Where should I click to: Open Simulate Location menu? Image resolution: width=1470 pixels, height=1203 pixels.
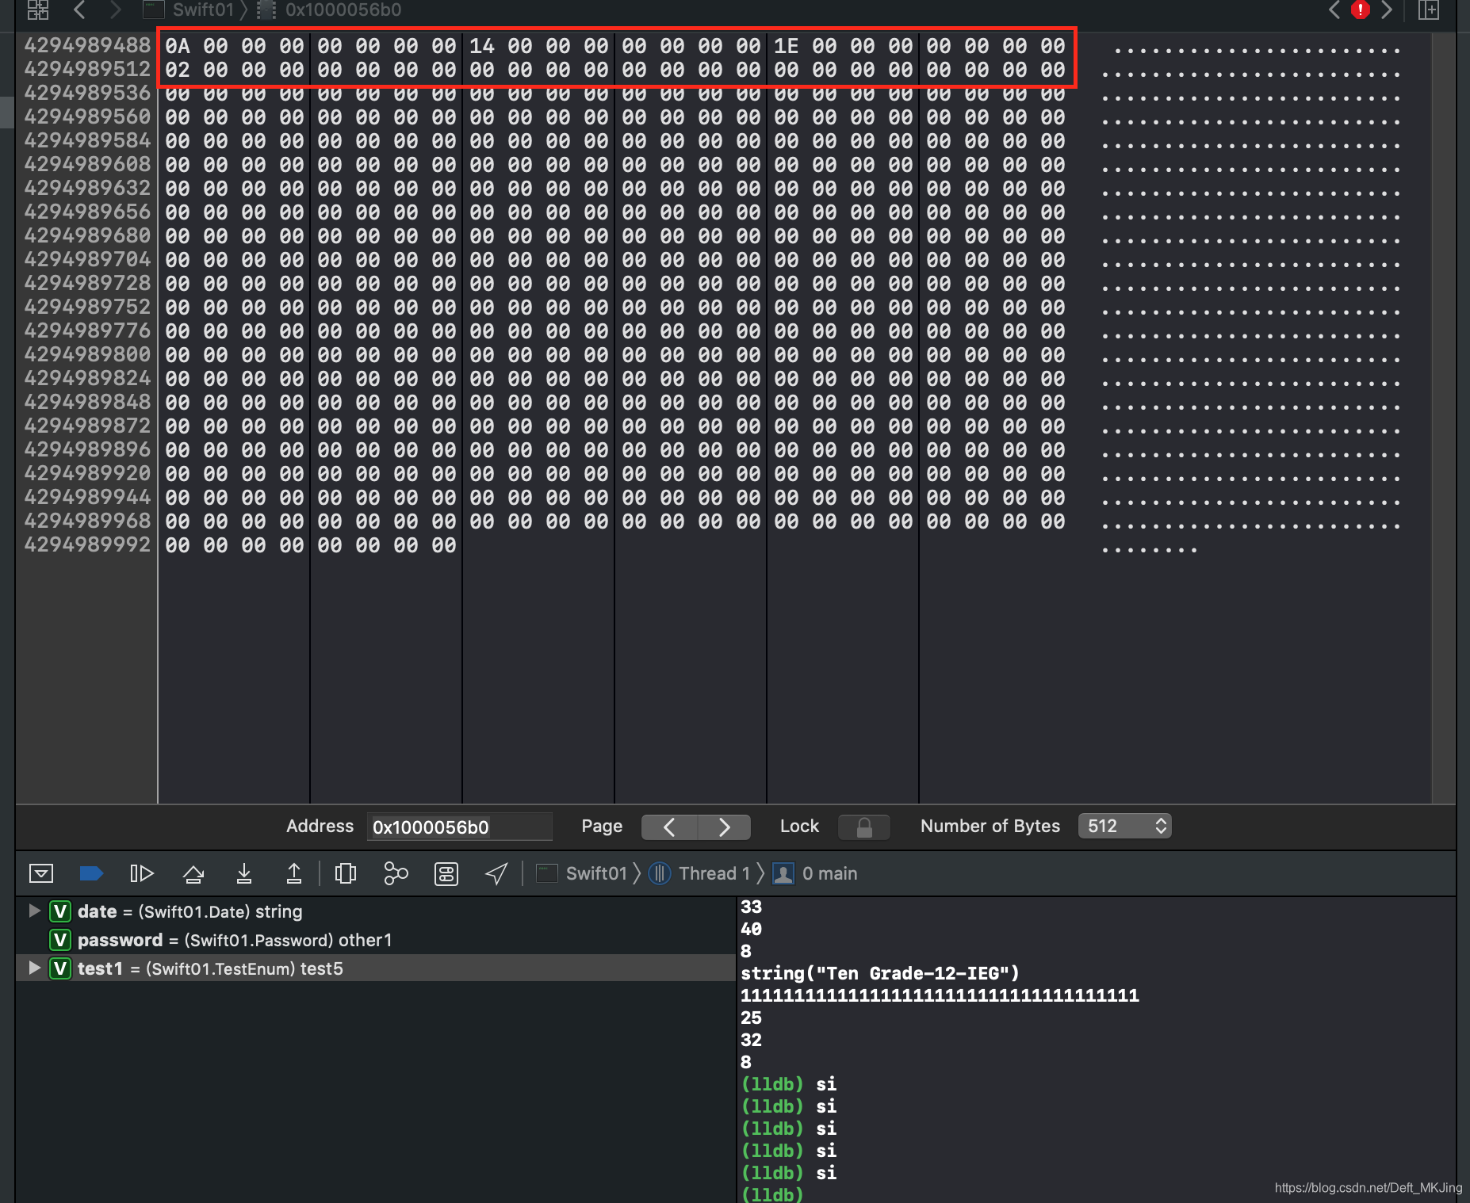496,873
